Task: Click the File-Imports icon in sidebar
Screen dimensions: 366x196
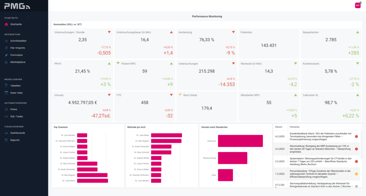Action: tap(6, 48)
